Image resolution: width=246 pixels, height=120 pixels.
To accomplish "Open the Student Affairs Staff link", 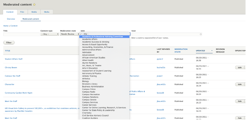I will [14, 59].
